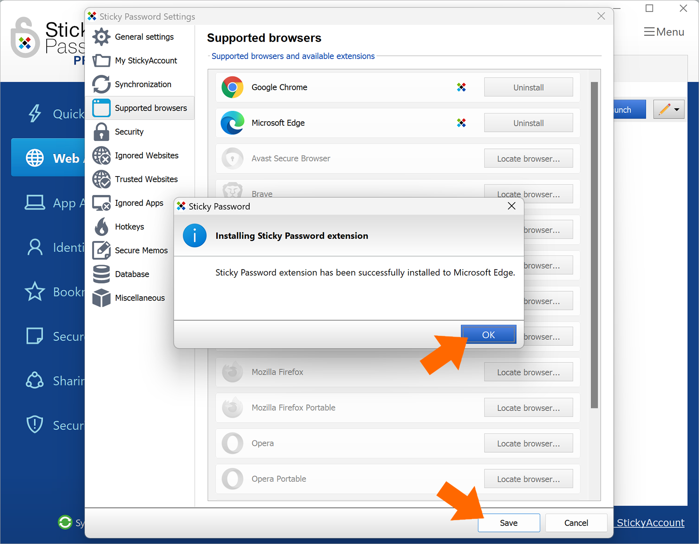Locate the Avast Secure Browser
This screenshot has width=699, height=544.
click(528, 159)
